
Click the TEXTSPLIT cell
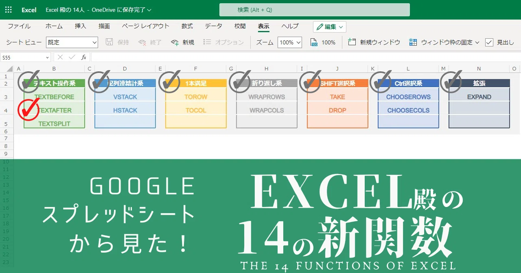(54, 124)
